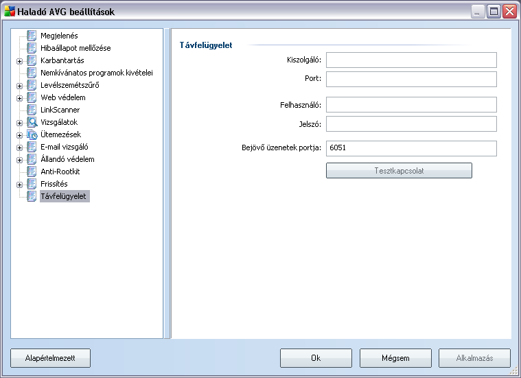
Task: Click the Kiszolgáló input field
Action: pos(411,60)
